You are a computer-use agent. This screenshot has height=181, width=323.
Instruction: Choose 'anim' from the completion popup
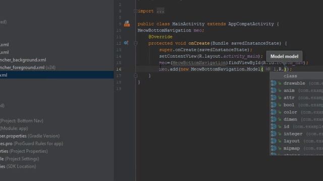296,90
